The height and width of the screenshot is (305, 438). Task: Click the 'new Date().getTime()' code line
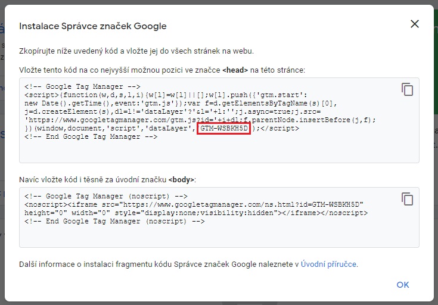[181, 103]
